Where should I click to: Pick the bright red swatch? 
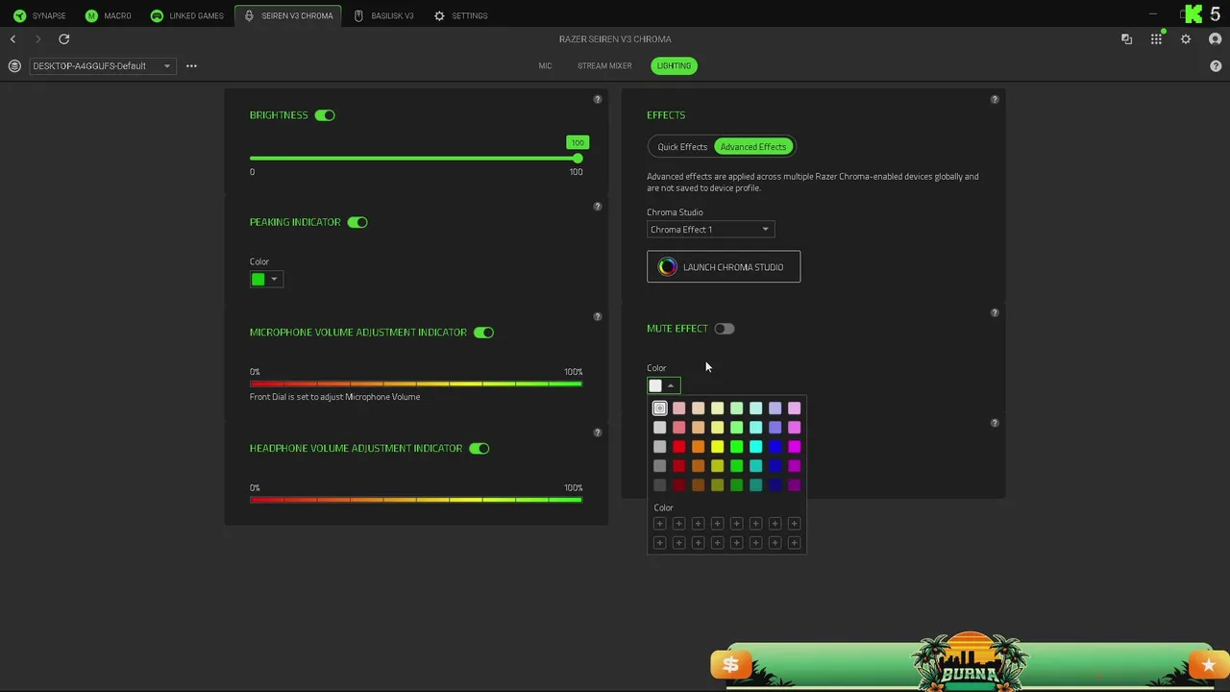[x=678, y=447]
